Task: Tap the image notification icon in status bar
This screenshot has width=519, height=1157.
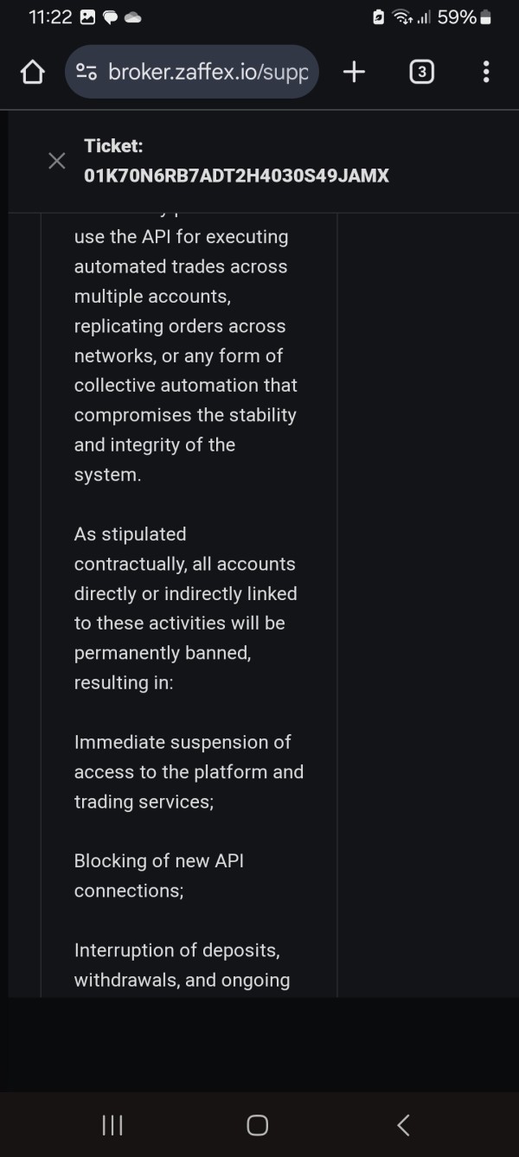Action: (x=87, y=17)
